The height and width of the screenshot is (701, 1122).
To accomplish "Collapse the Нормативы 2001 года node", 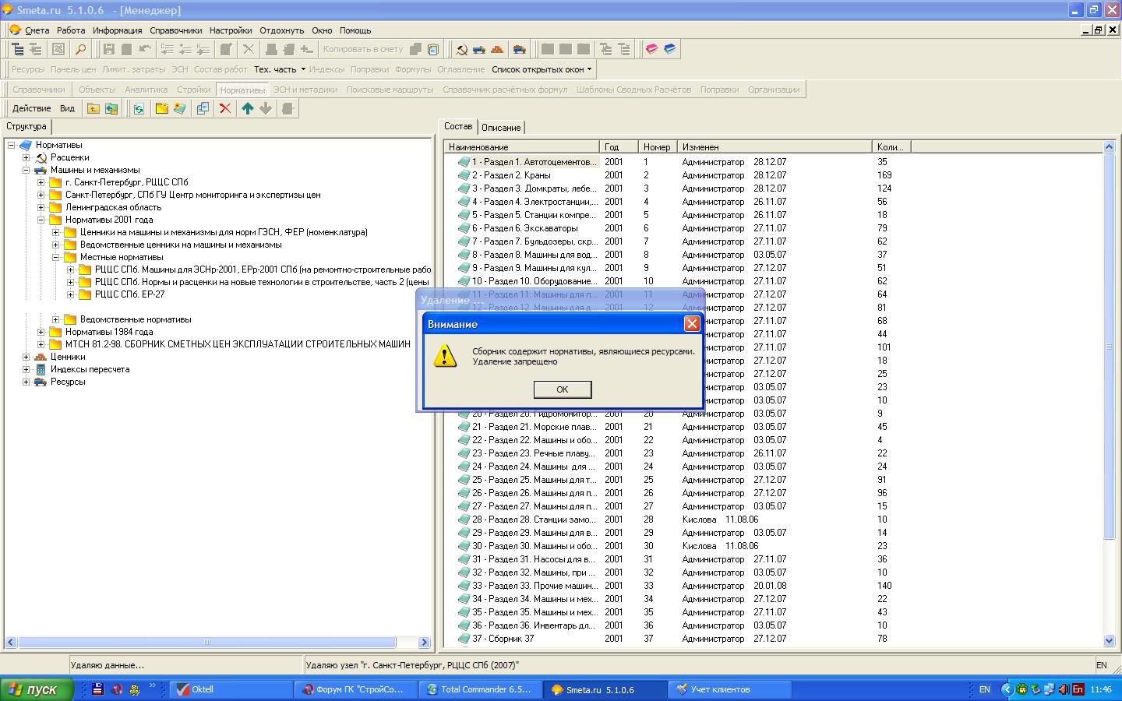I will [x=41, y=220].
